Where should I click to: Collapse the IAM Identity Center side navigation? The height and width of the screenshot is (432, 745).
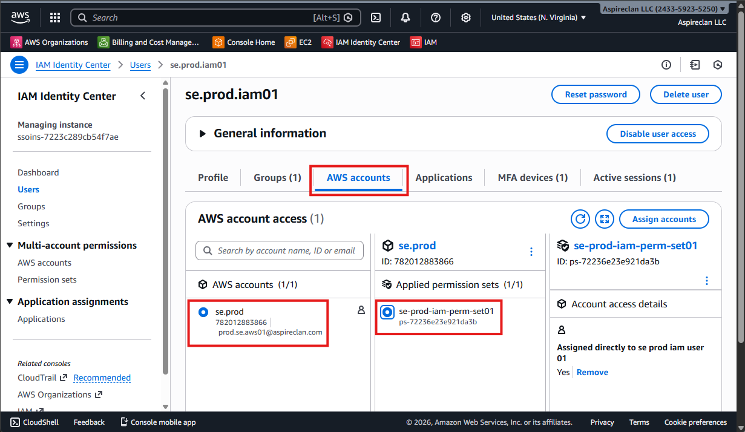[143, 96]
